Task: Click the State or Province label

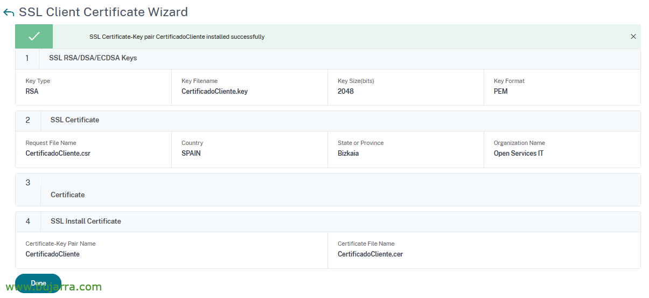Action: click(x=361, y=143)
